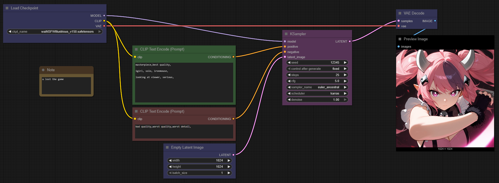Viewport: 499px width, 183px height.
Task: Collapse the Note node via its title dot
Action: coord(43,70)
